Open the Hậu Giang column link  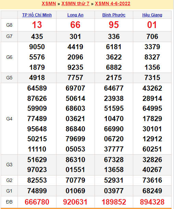tap(152, 15)
